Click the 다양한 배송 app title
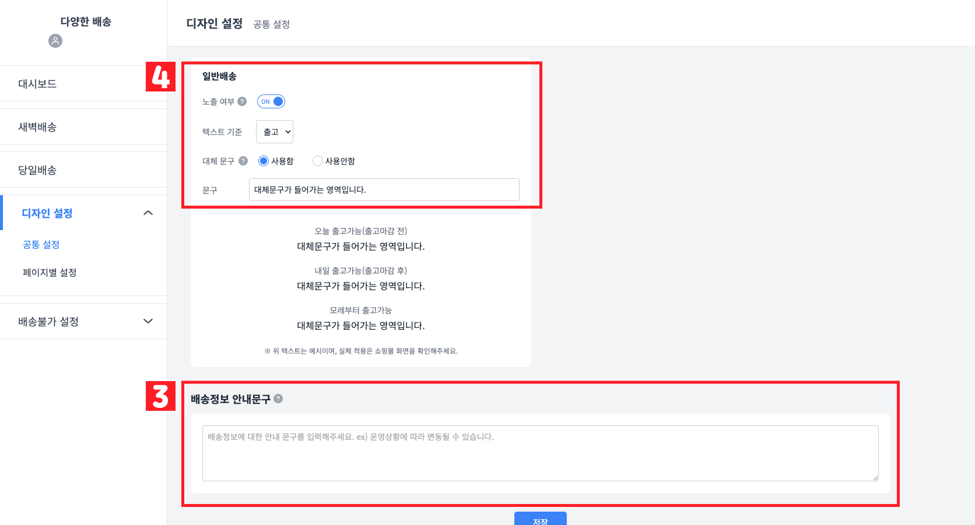The height and width of the screenshot is (525, 975). (x=86, y=22)
